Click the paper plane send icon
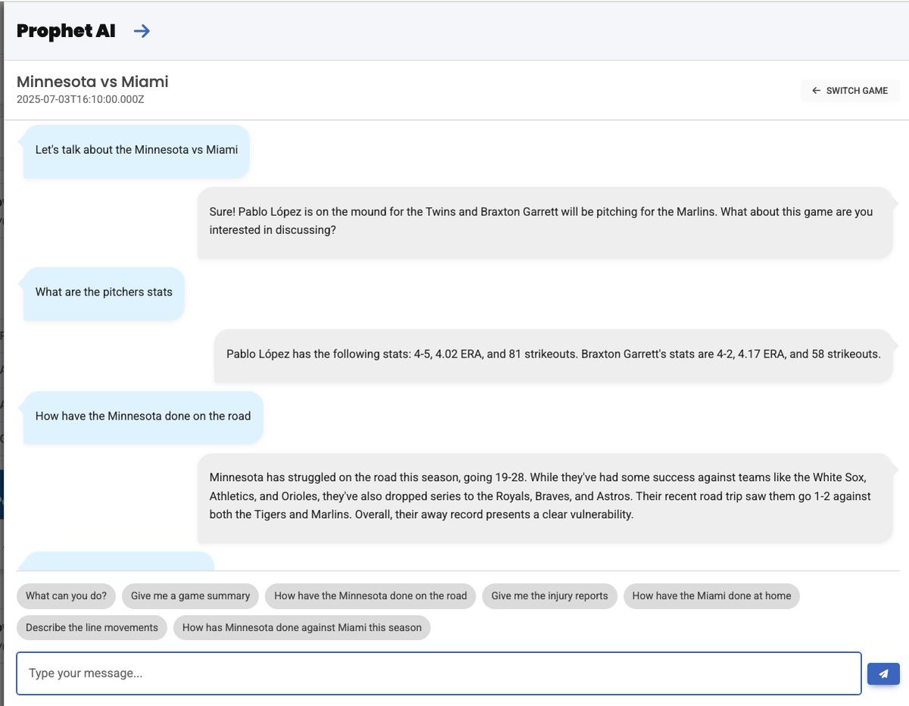The image size is (909, 706). pos(883,673)
